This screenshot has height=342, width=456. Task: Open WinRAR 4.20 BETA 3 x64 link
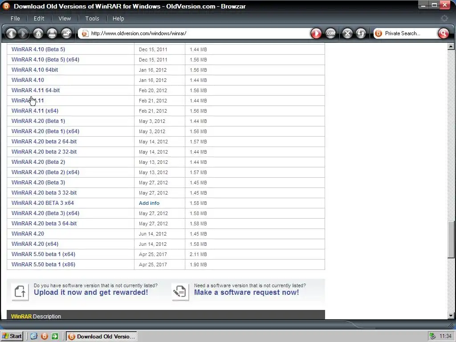[x=42, y=203]
